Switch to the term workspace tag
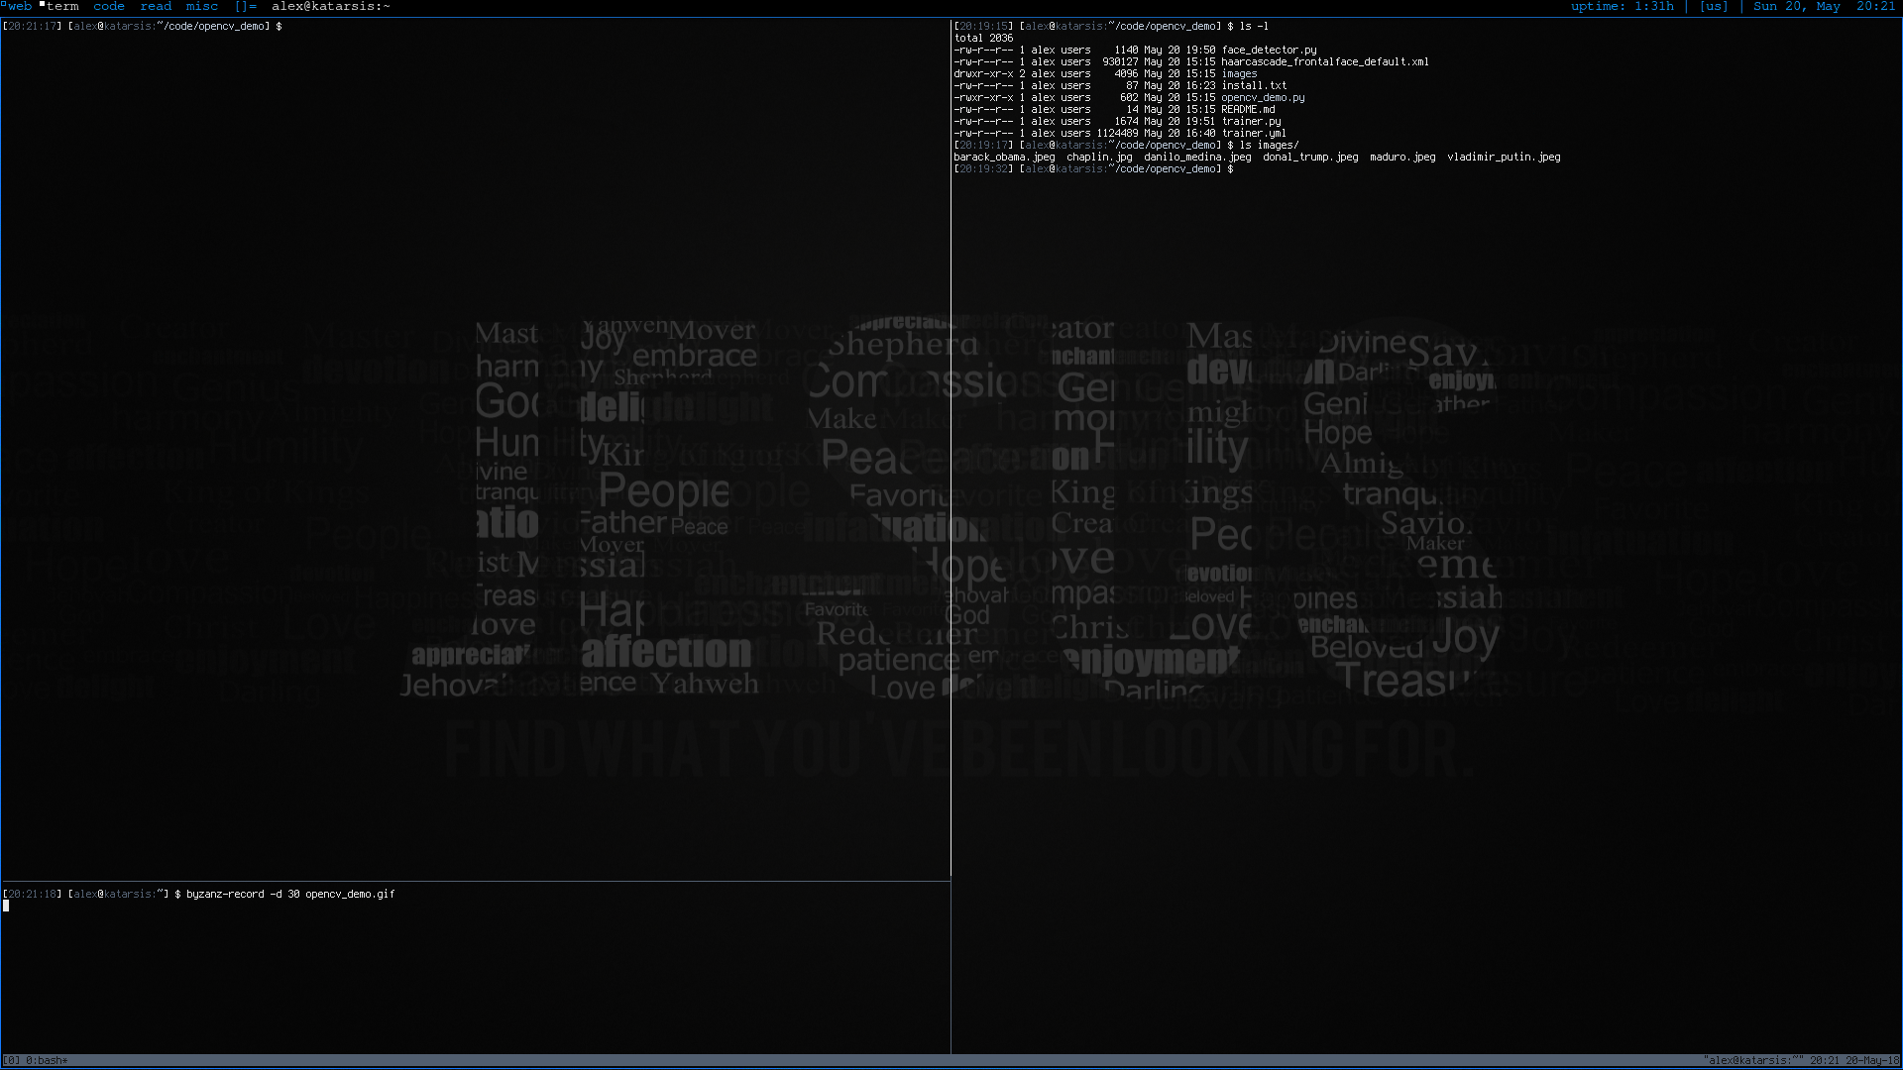The width and height of the screenshot is (1903, 1070). [x=61, y=6]
